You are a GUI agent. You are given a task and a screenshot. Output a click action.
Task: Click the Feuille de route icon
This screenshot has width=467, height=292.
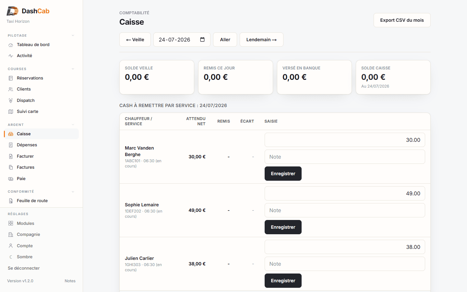click(11, 201)
